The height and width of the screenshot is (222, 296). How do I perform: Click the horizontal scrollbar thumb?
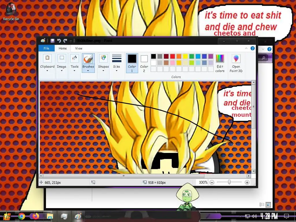click(x=124, y=176)
